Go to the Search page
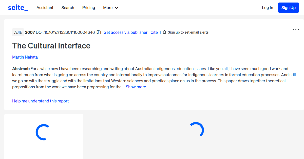Image resolution: width=304 pixels, height=159 pixels. (x=68, y=8)
